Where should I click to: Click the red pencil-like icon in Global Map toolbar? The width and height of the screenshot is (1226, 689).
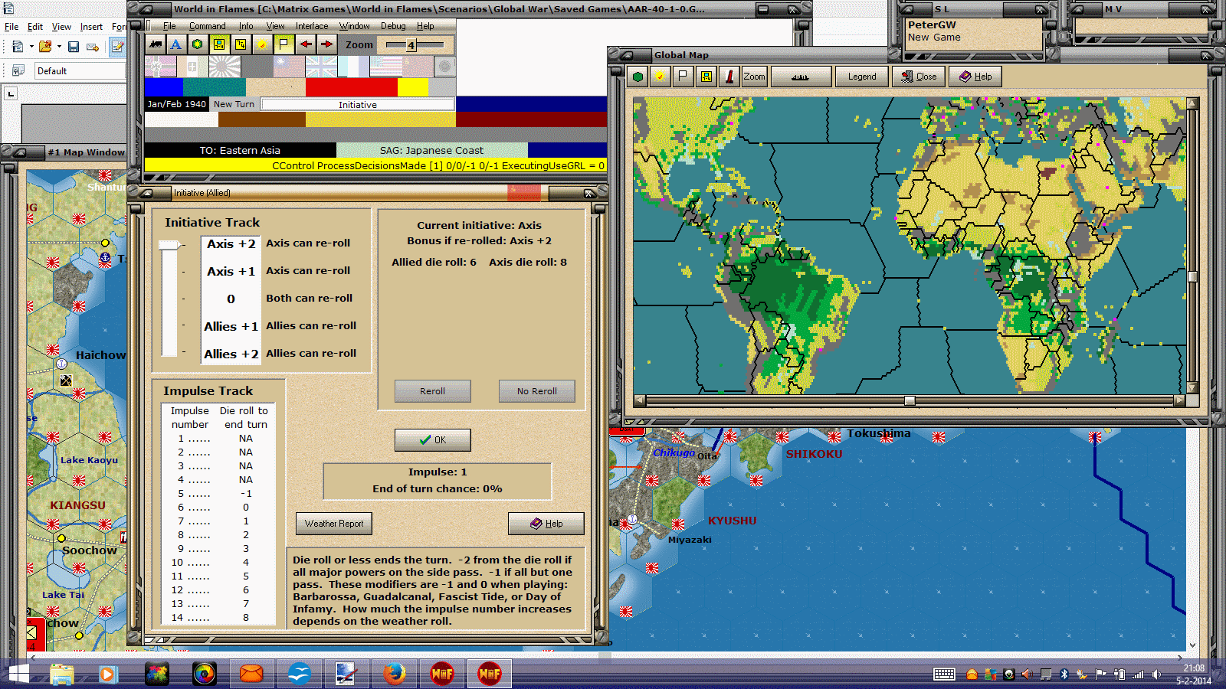click(729, 77)
